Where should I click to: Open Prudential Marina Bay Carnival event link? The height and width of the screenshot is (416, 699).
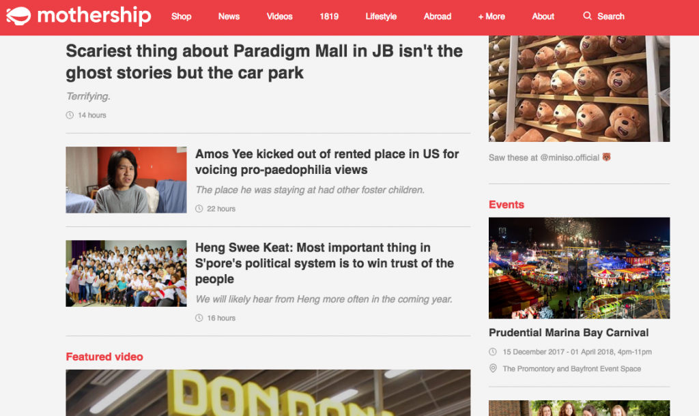pyautogui.click(x=569, y=333)
